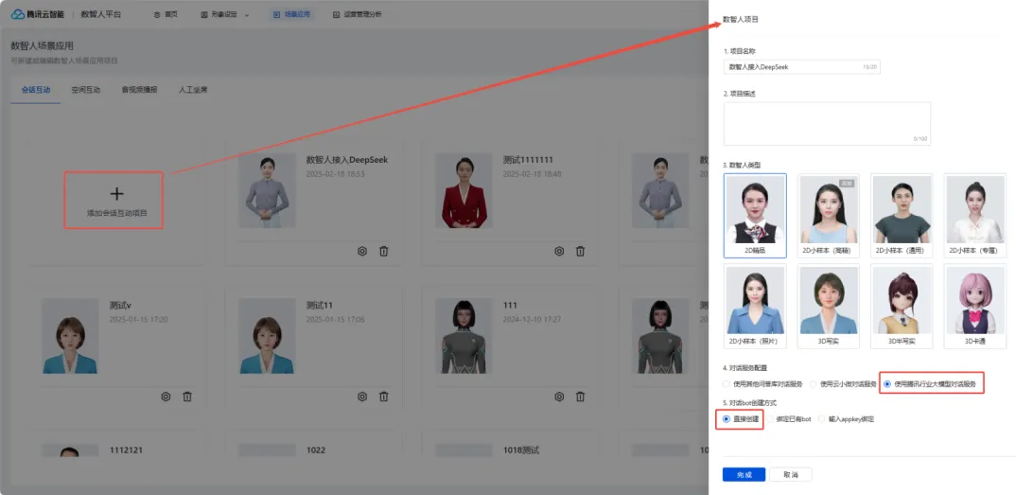Image resolution: width=1016 pixels, height=495 pixels.
Task: Open settings gear on 测试1111111 card
Action: [x=559, y=251]
